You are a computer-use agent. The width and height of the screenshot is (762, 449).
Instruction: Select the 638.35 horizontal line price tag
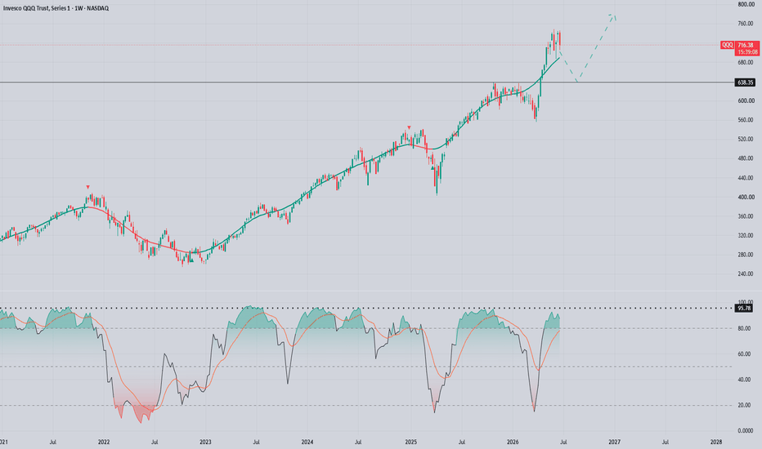745,82
